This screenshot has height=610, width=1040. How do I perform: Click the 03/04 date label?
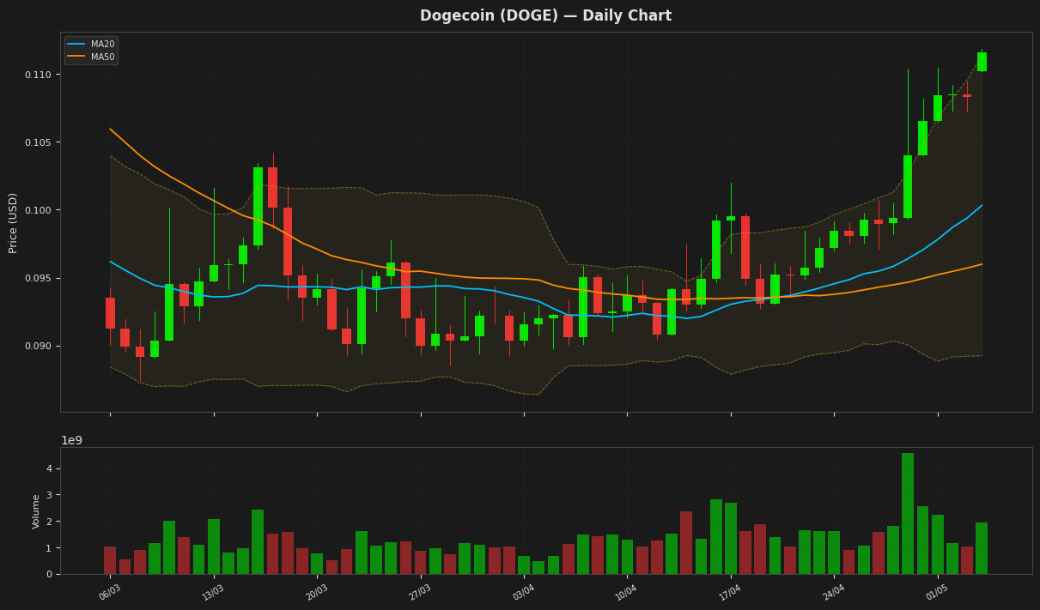point(524,592)
